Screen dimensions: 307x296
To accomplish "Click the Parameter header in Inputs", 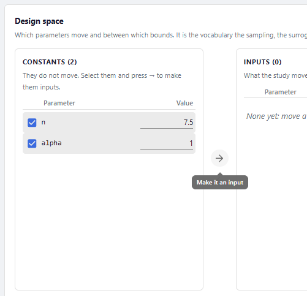I will [281, 92].
